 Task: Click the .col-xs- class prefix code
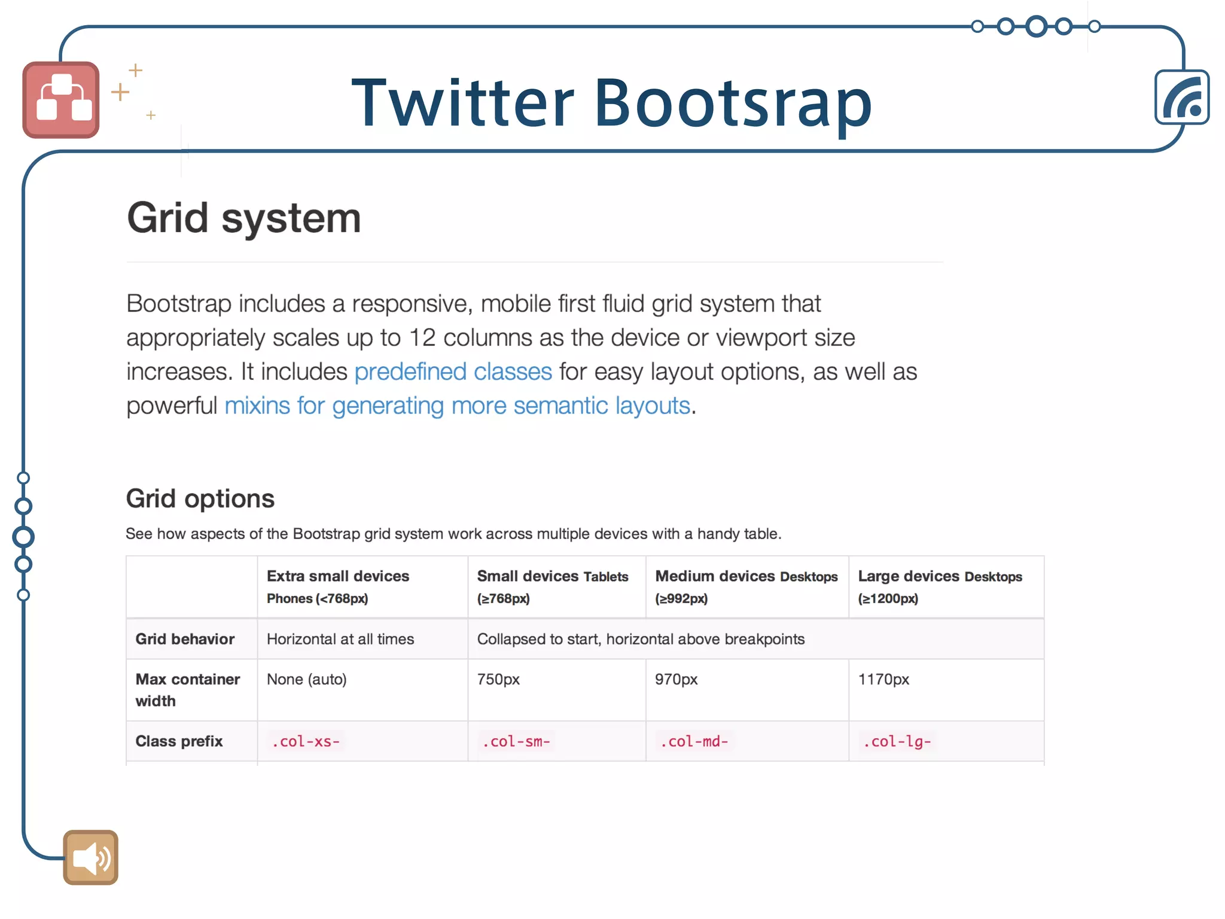coord(306,741)
